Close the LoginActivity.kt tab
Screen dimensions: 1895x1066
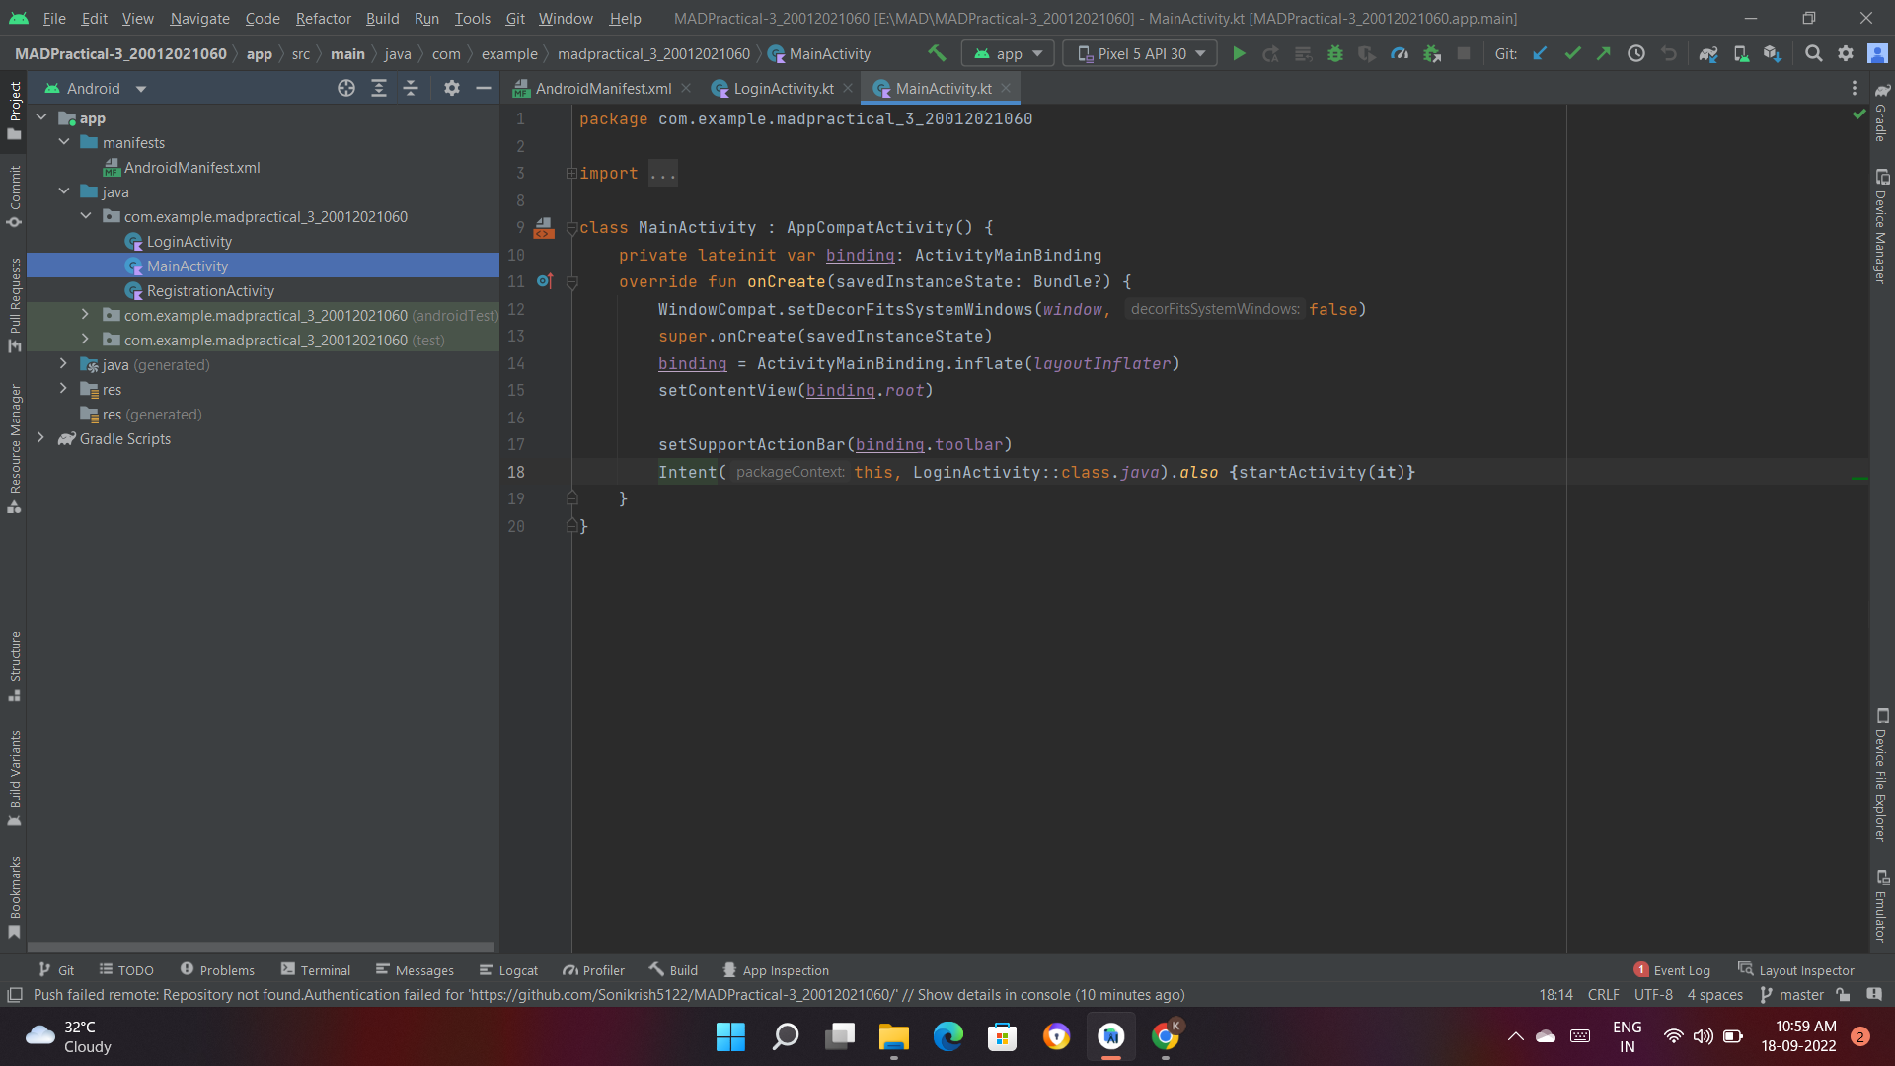click(x=847, y=88)
